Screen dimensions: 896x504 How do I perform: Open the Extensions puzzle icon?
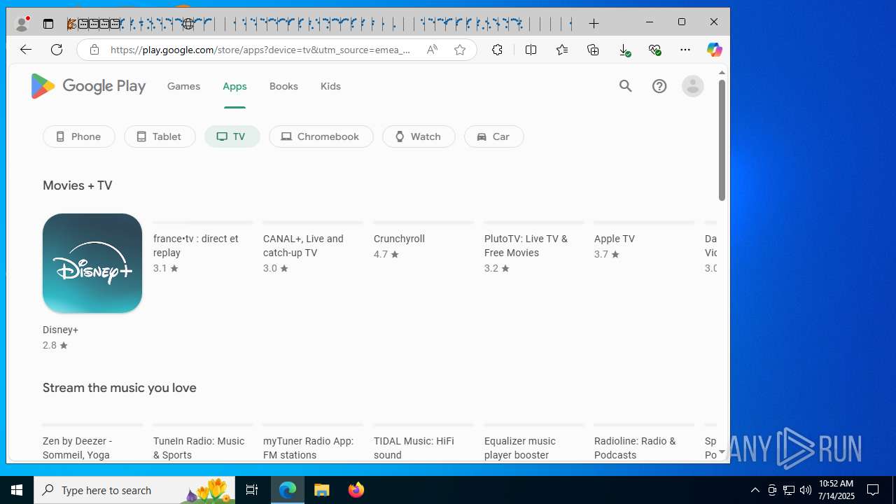click(x=497, y=50)
